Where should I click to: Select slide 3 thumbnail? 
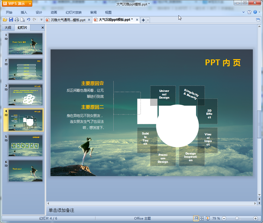[26, 95]
